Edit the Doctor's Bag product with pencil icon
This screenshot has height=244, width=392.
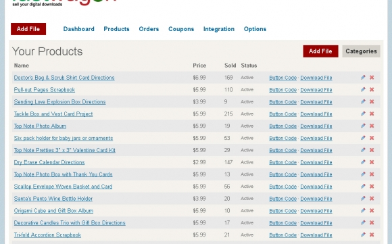pos(363,78)
